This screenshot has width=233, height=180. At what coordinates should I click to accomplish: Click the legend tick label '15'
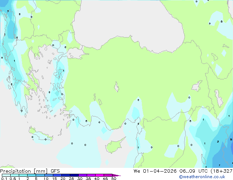(x=54, y=179)
